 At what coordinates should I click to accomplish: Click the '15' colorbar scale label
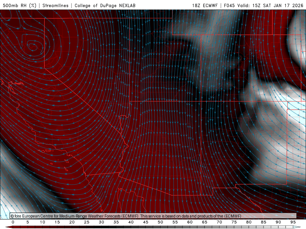pyautogui.click(x=57, y=222)
